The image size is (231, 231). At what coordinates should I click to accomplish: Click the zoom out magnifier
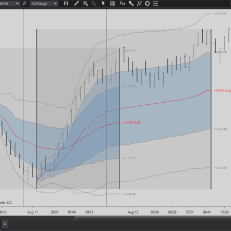point(93,4)
